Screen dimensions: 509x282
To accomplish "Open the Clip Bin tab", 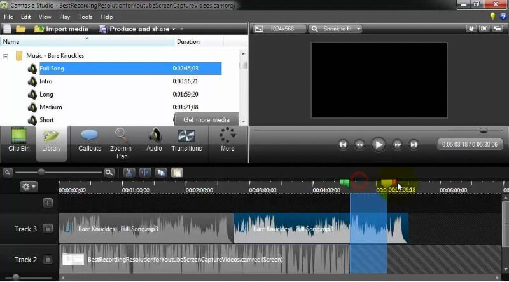I will [19, 140].
